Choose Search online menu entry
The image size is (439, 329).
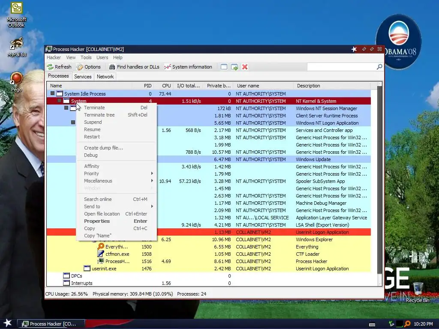116,199
